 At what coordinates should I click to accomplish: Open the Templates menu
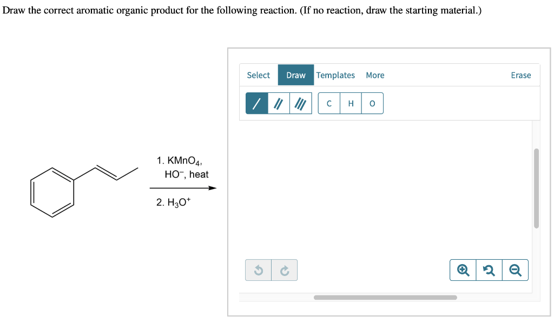(335, 75)
